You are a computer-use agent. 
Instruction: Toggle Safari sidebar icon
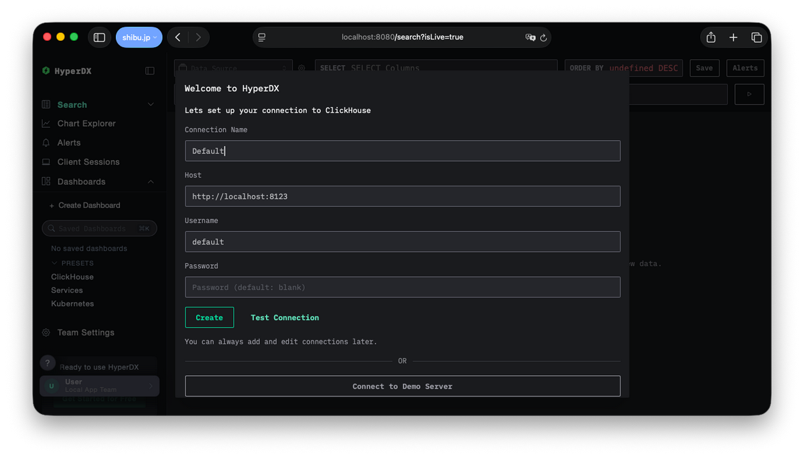click(99, 38)
